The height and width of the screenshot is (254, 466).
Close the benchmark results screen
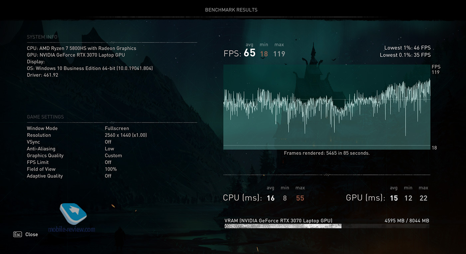[32, 234]
